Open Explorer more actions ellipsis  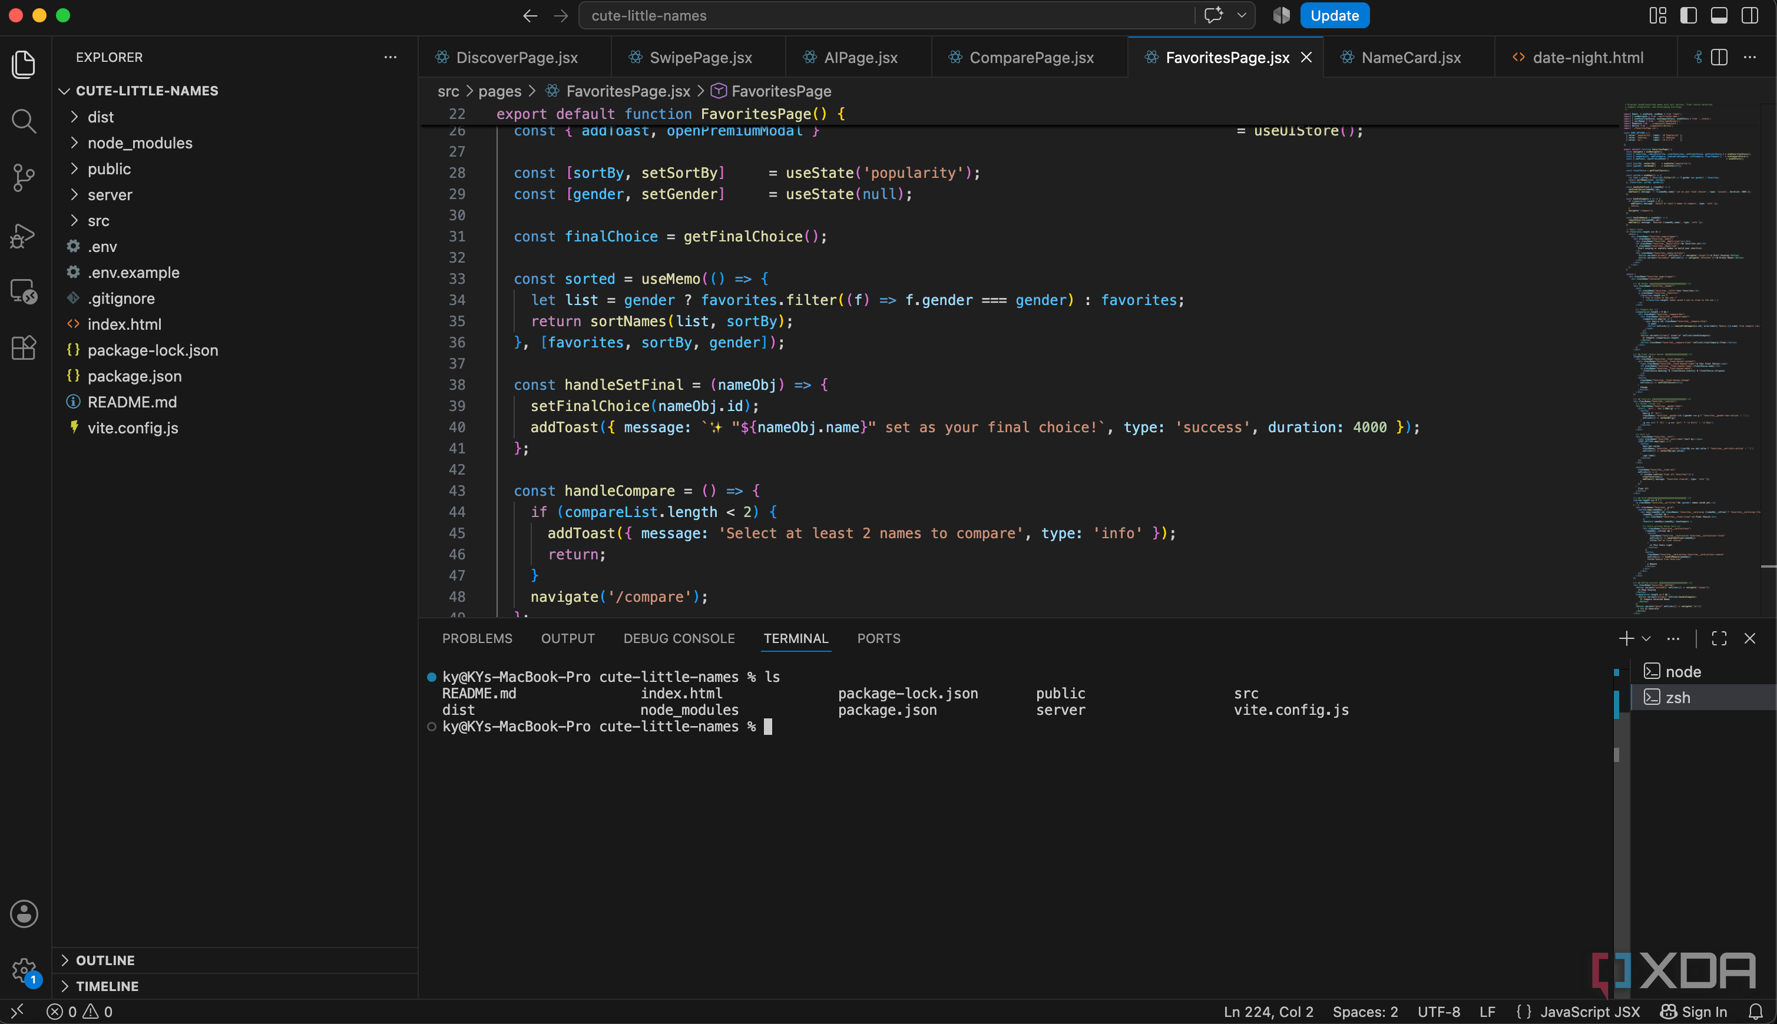click(391, 57)
